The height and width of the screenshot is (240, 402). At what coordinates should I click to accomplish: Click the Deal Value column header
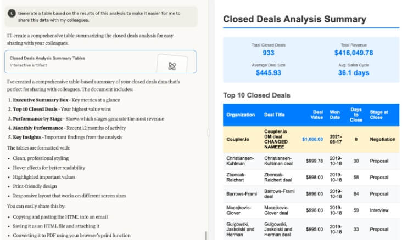pyautogui.click(x=317, y=115)
